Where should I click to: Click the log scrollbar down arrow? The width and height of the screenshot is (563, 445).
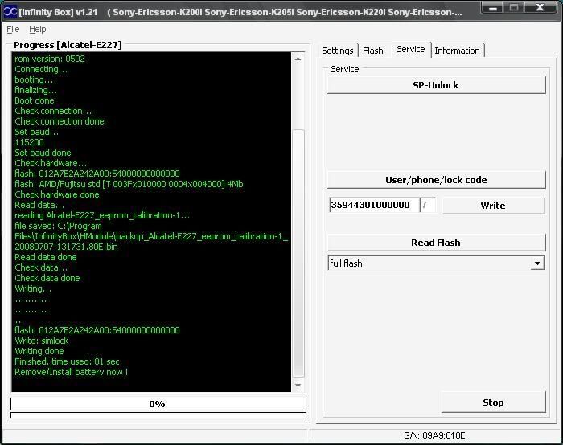(x=298, y=386)
